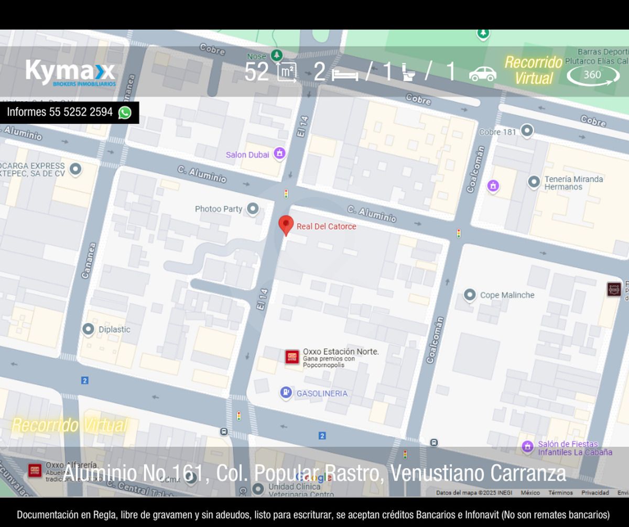Click the WhatsApp icon beside the phone number
The height and width of the screenshot is (527, 629).
[125, 113]
